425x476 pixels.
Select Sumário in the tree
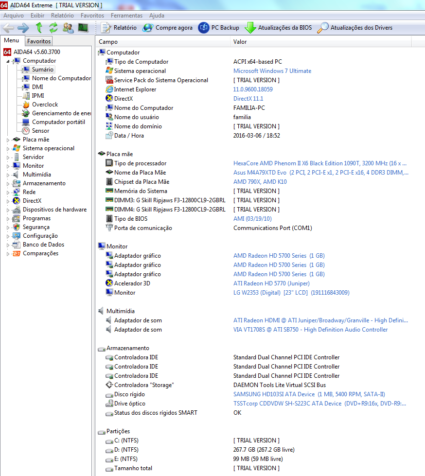coord(42,70)
